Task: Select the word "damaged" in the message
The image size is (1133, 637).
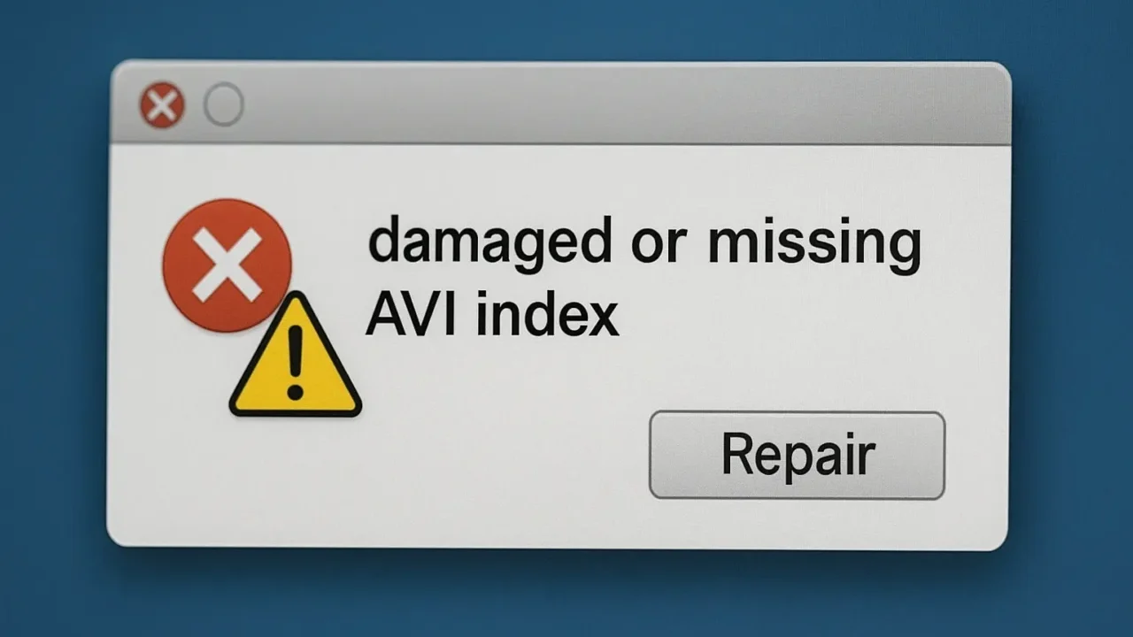Action: 489,244
